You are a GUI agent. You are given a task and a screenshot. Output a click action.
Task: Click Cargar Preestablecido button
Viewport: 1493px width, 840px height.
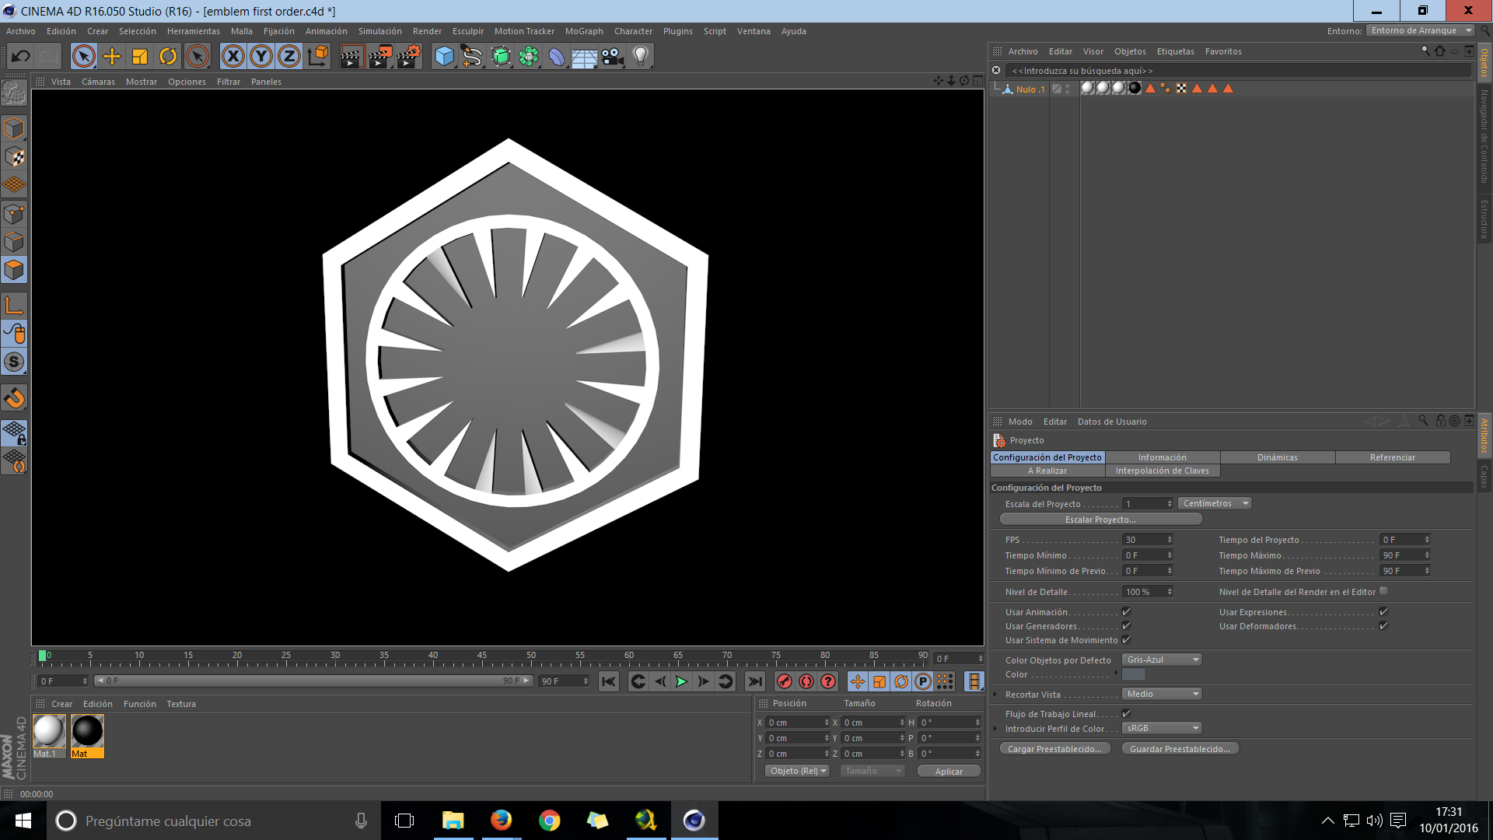point(1054,749)
